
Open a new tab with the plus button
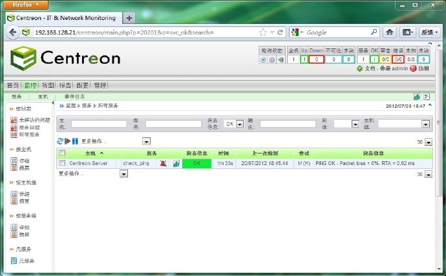(x=129, y=18)
